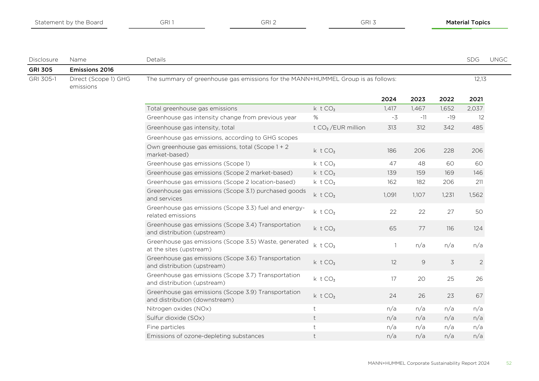Select the MANN+HUMMEL Corporate Sustainability Report footer
539x381 pixels.
tap(429, 363)
